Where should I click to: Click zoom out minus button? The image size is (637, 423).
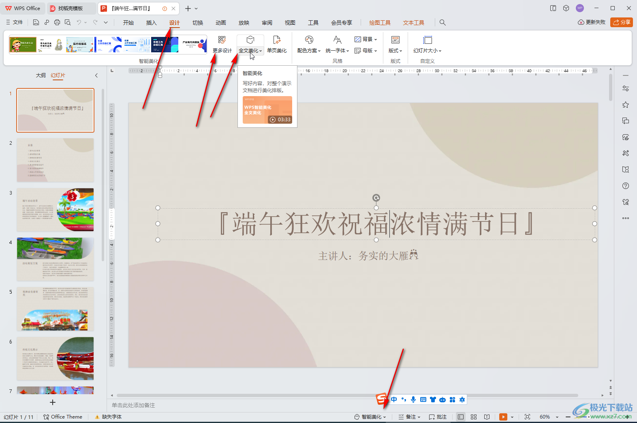[568, 417]
